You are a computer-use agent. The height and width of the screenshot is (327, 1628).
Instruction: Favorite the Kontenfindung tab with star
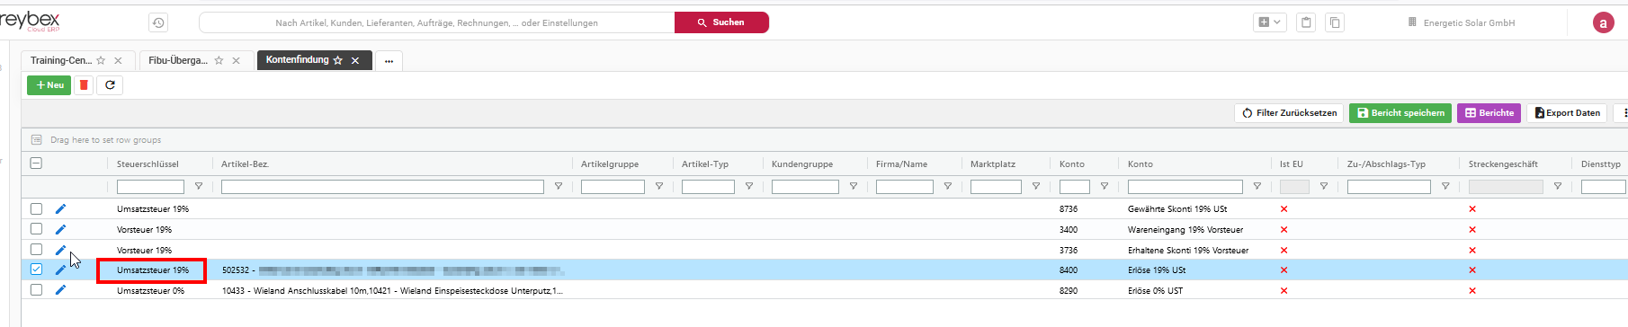(x=338, y=60)
